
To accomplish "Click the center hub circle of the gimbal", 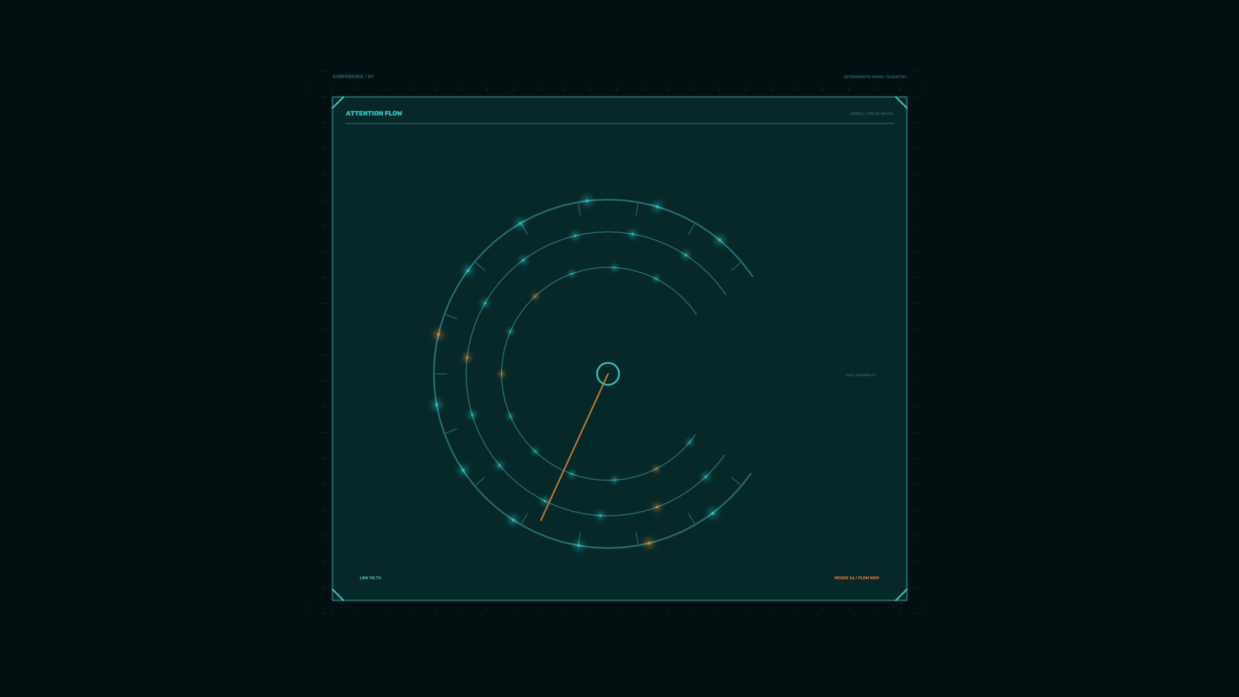I will [608, 374].
